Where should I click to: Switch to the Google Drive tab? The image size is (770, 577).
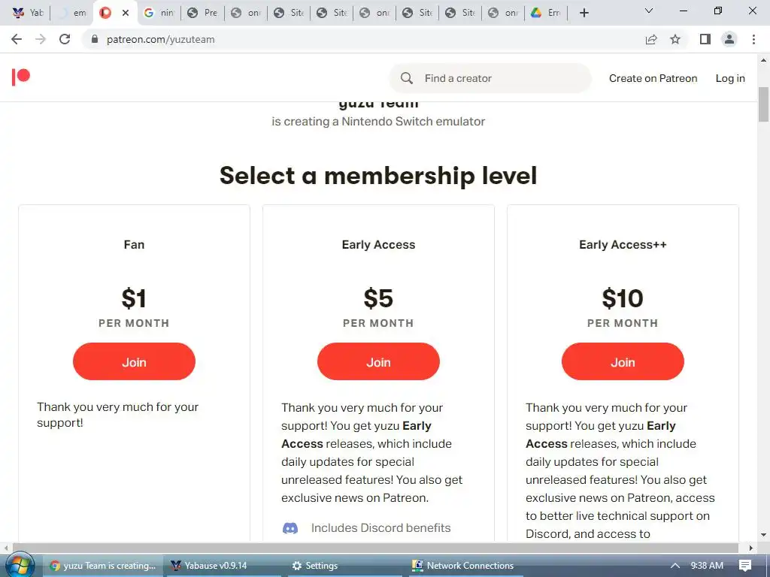click(544, 13)
